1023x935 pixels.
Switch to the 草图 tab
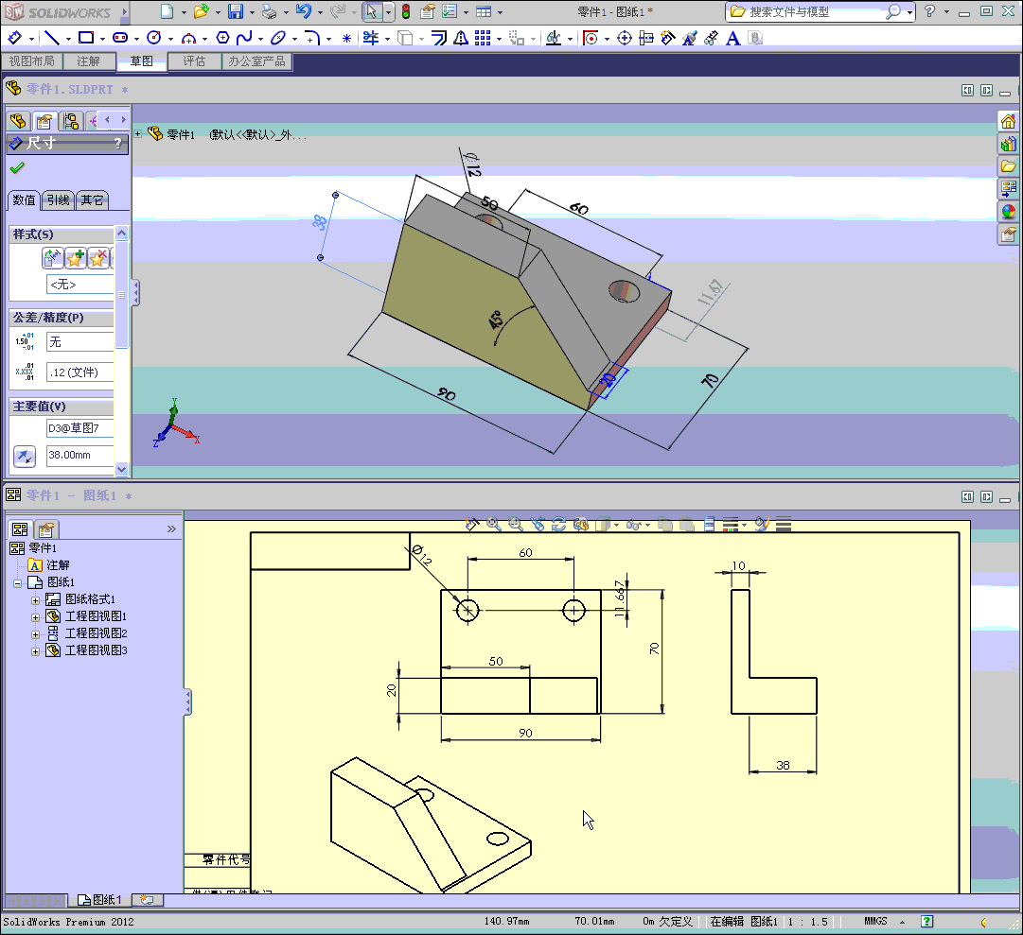[x=142, y=61]
